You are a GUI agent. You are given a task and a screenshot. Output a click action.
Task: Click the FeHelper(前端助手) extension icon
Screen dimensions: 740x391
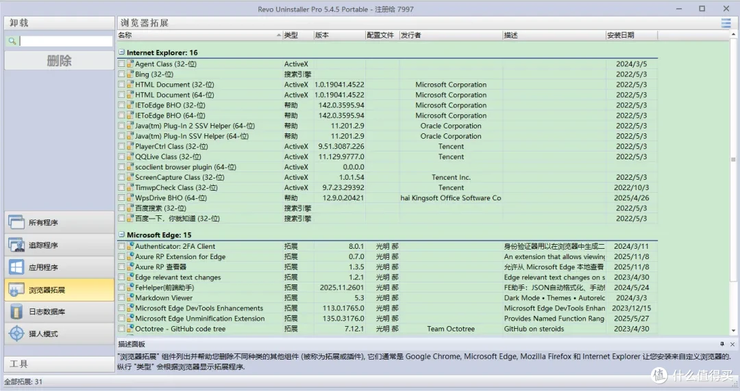coord(130,287)
